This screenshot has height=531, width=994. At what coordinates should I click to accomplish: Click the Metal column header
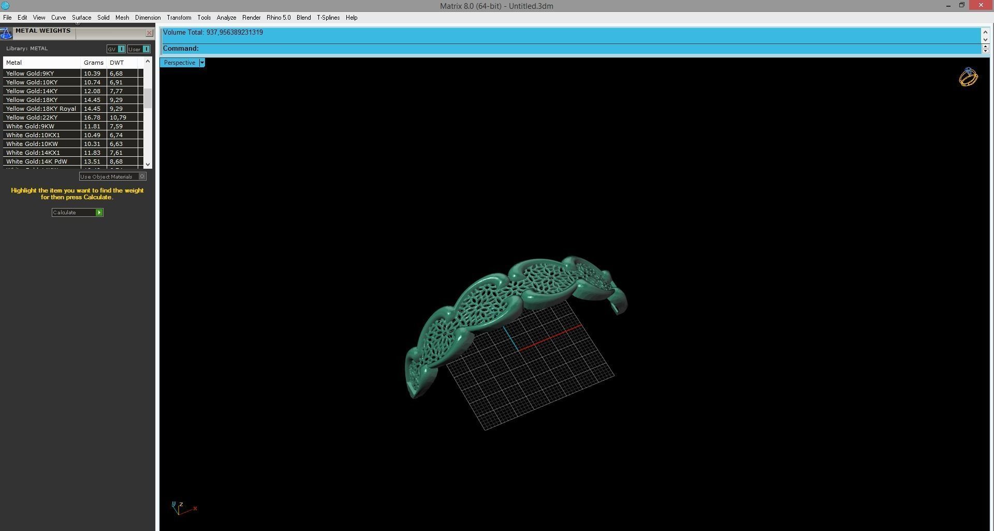(x=42, y=63)
